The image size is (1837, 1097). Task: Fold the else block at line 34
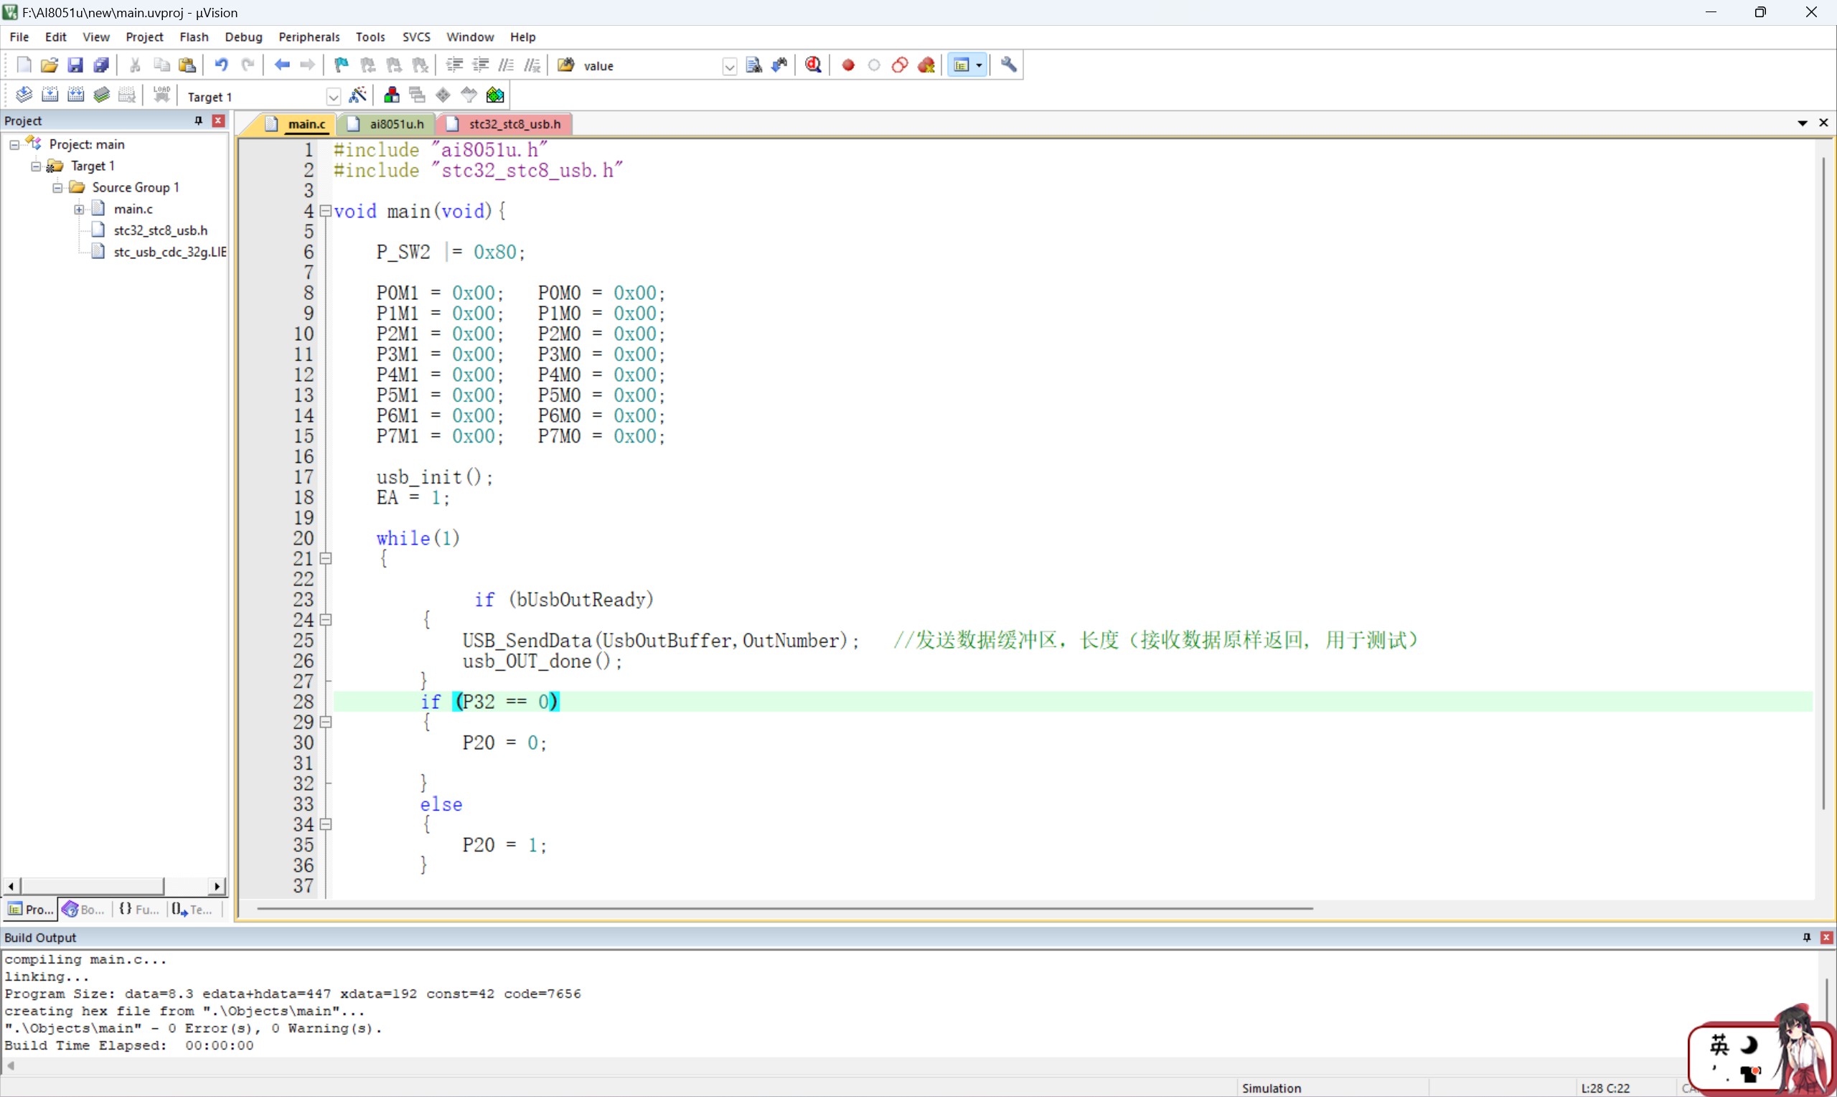tap(325, 824)
